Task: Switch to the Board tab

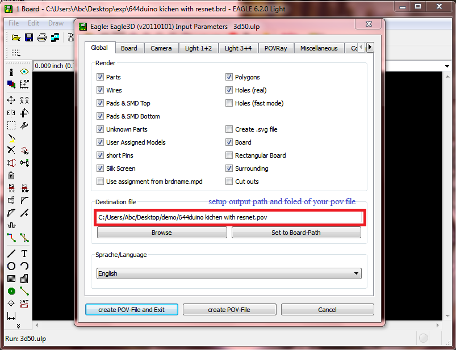Action: pyautogui.click(x=129, y=48)
